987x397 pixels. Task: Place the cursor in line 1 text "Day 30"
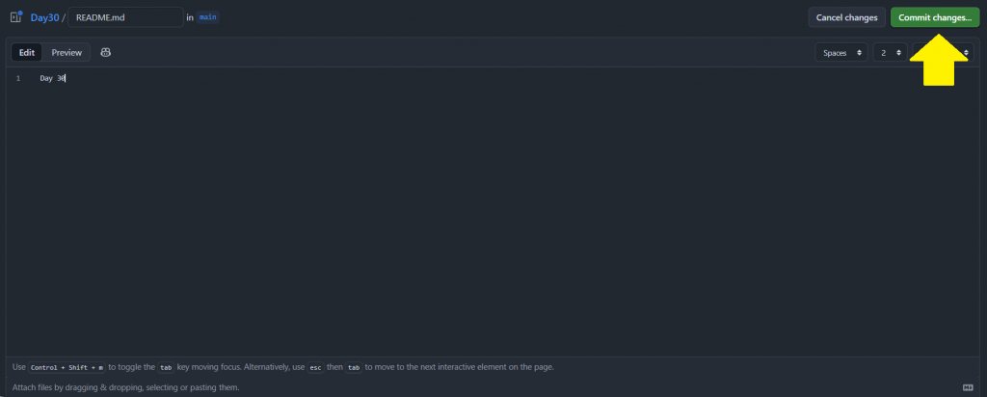[x=52, y=79]
